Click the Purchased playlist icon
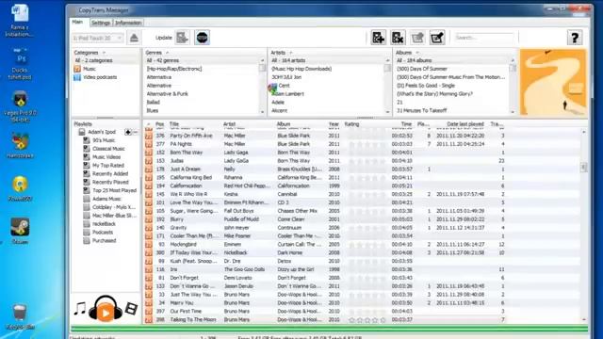603x339 pixels. coord(87,241)
